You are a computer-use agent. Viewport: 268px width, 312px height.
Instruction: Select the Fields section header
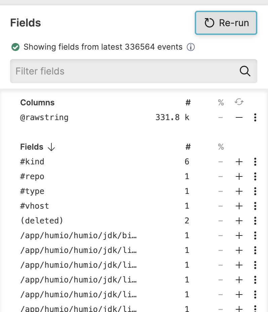click(x=32, y=147)
